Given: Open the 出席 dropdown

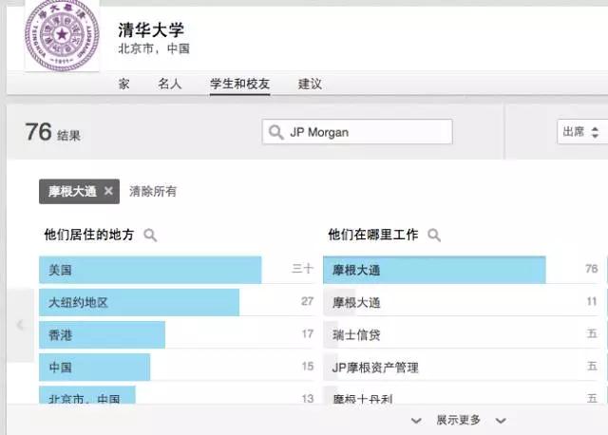Looking at the screenshot, I should point(581,132).
